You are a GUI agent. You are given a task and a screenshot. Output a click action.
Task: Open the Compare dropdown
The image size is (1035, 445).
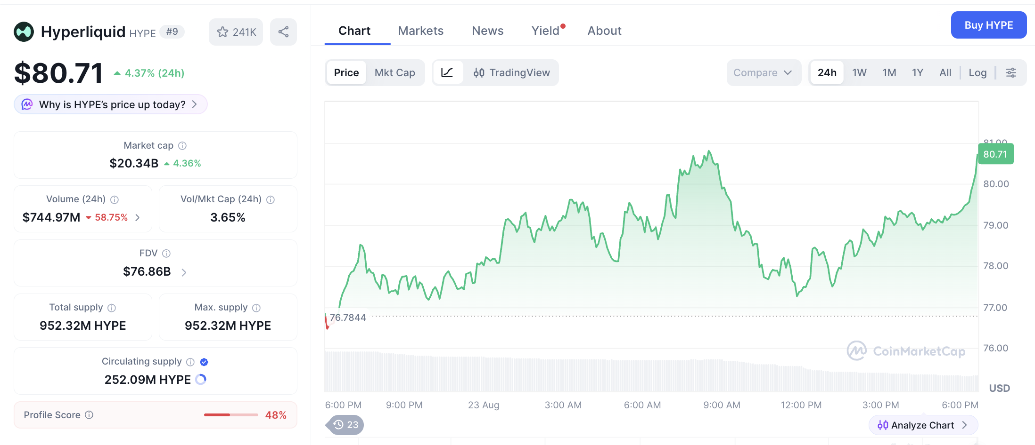pyautogui.click(x=764, y=72)
